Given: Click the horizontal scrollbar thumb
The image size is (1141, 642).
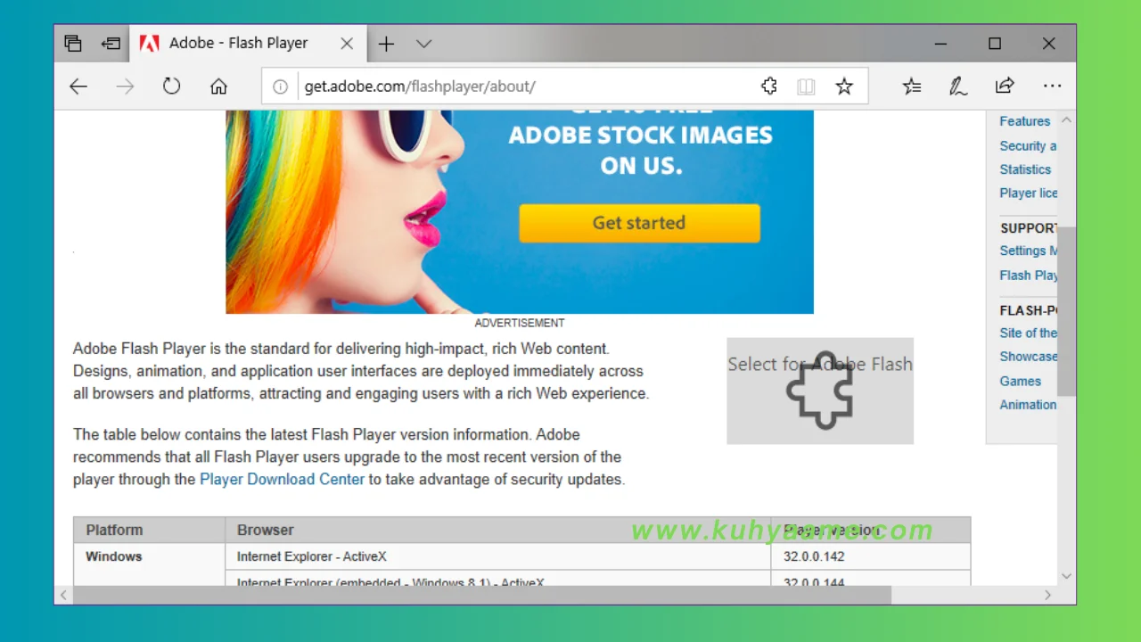Looking at the screenshot, I should click(482, 595).
